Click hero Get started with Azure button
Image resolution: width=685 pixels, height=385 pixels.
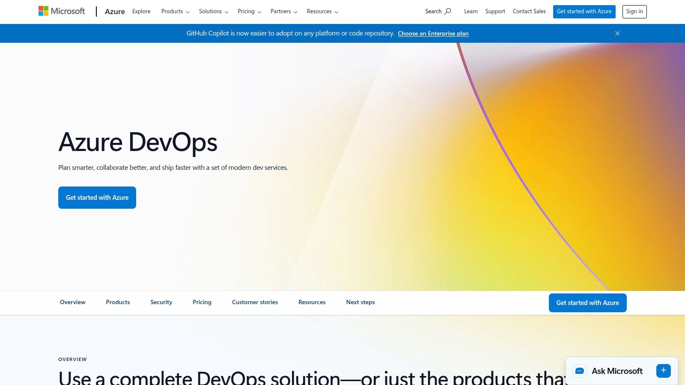click(97, 198)
